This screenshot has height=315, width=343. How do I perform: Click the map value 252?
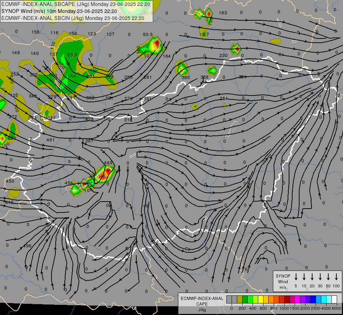pyautogui.click(x=15, y=74)
